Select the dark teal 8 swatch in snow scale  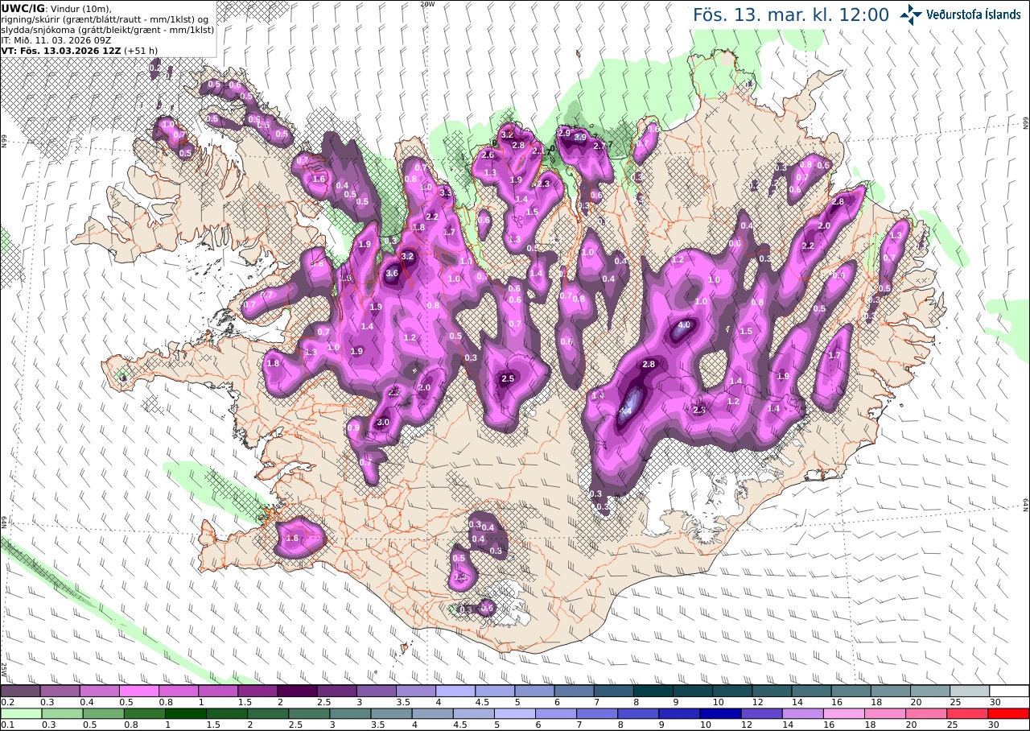(653, 691)
